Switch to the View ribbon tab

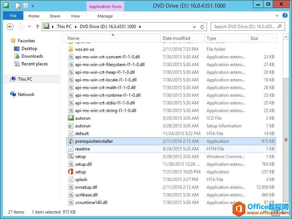point(75,16)
